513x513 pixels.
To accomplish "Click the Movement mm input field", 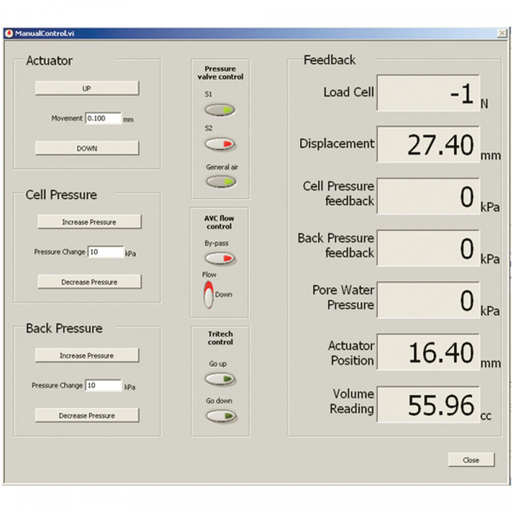I will [103, 119].
